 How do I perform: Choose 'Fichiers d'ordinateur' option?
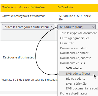click(74, 93)
